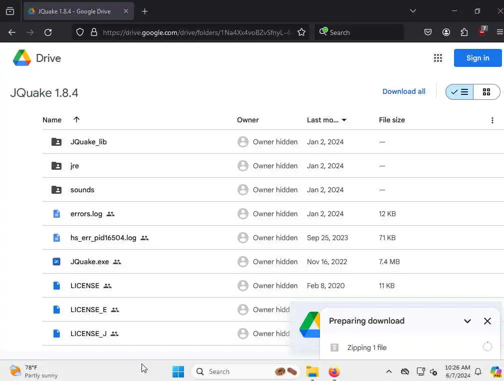504x381 pixels.
Task: Show hidden system tray icons
Action: click(388, 372)
